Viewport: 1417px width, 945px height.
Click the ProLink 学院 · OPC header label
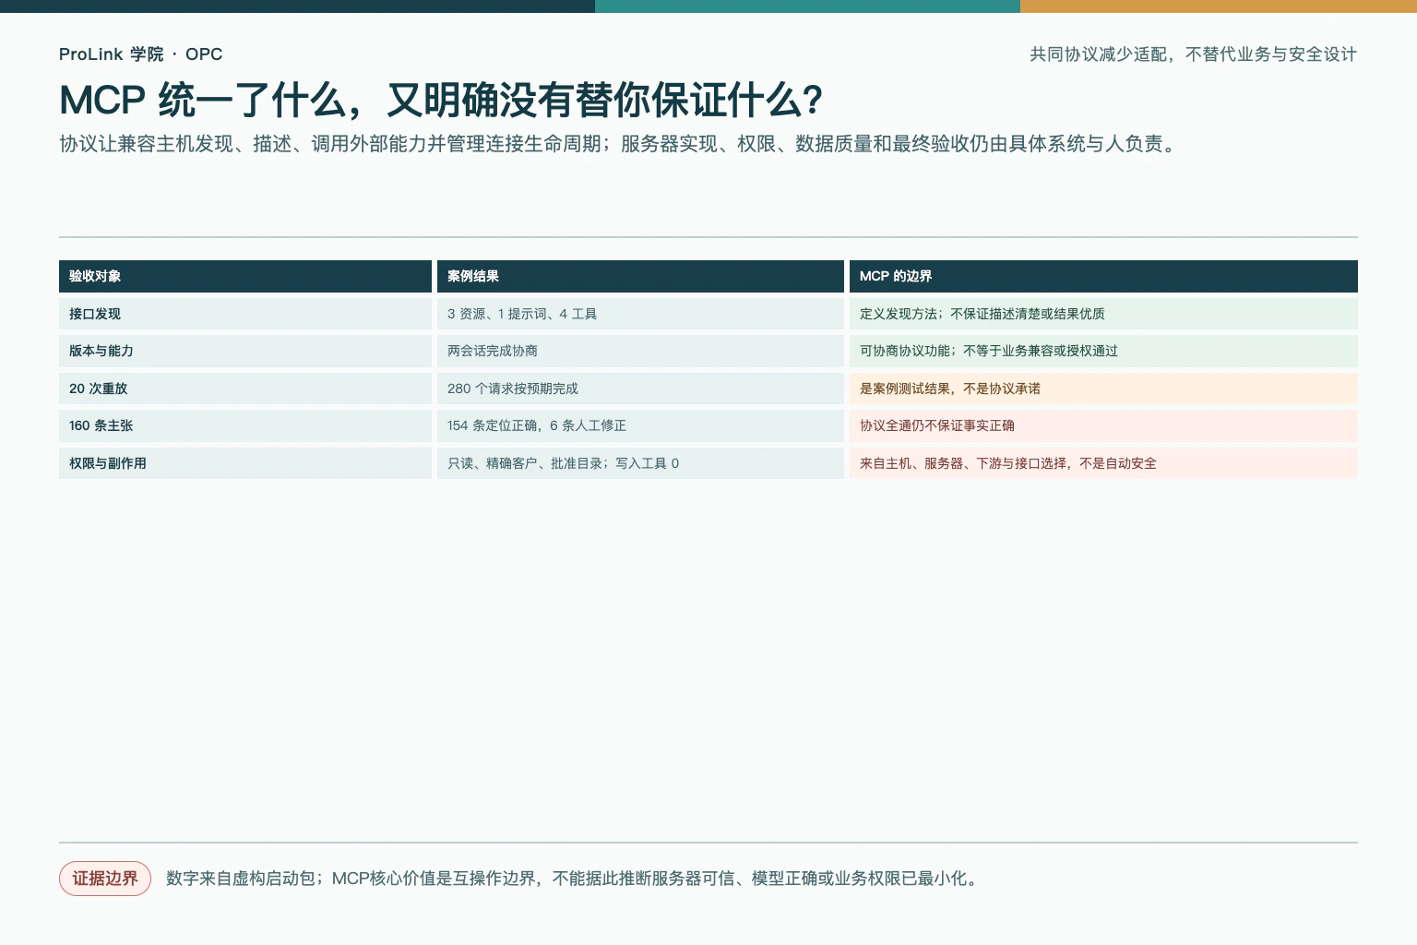coord(140,54)
